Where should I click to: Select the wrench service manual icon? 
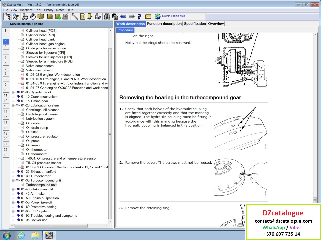tap(74, 17)
